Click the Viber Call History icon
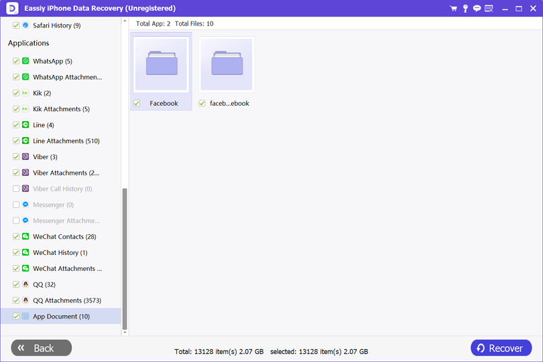Screen dimensions: 543x362 point(25,189)
